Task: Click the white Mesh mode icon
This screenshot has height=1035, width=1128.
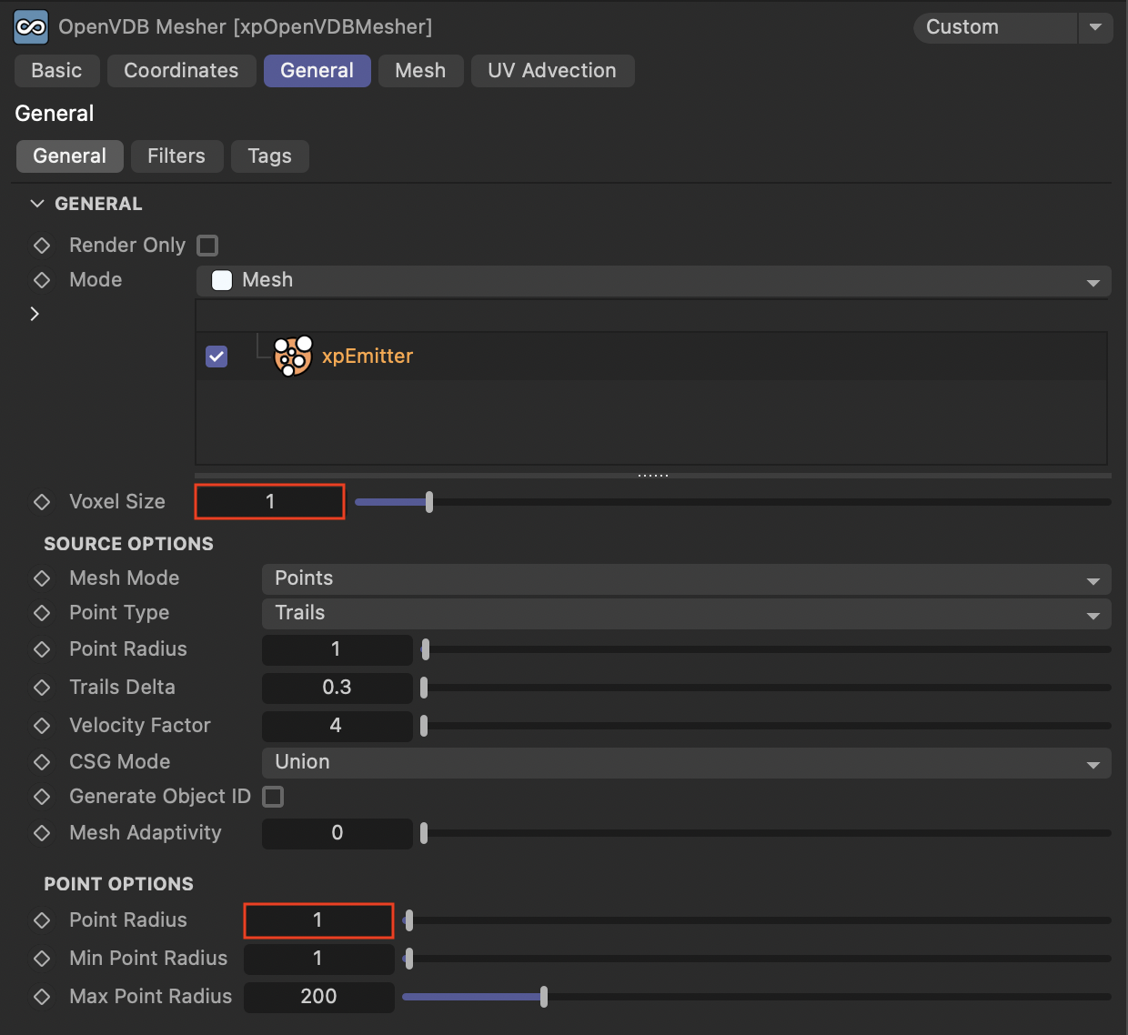Action: (222, 280)
